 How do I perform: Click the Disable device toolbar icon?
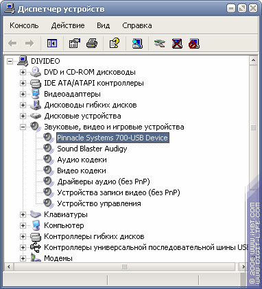pyautogui.click(x=194, y=43)
